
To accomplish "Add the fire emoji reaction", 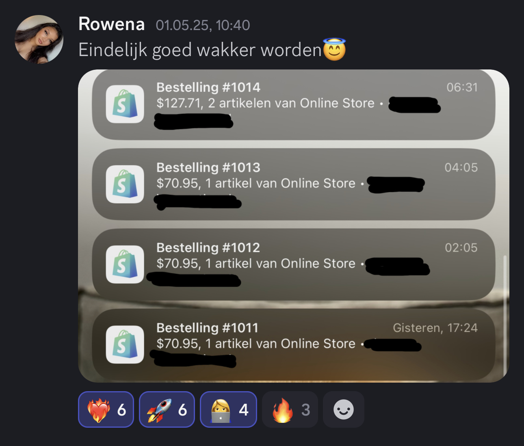I will pos(290,409).
